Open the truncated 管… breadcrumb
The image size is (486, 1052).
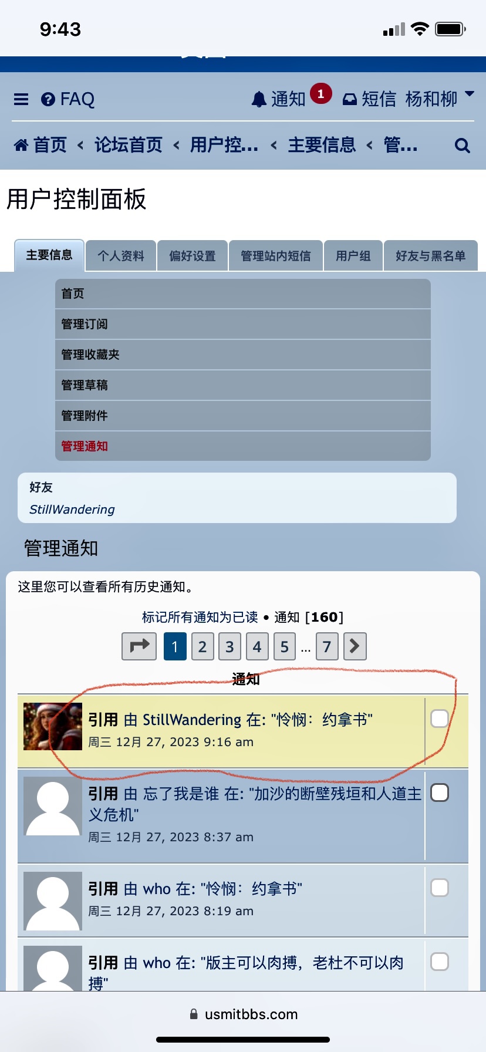tap(400, 144)
